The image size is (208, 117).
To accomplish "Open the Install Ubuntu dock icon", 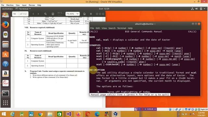I will (x=6, y=15).
